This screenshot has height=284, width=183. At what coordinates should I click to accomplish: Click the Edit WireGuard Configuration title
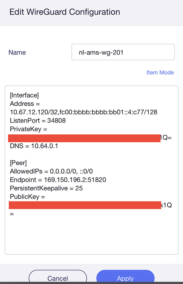(65, 12)
